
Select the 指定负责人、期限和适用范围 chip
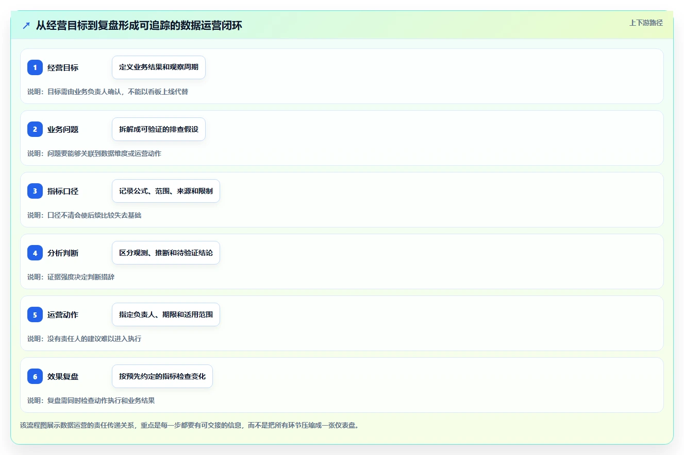(166, 314)
